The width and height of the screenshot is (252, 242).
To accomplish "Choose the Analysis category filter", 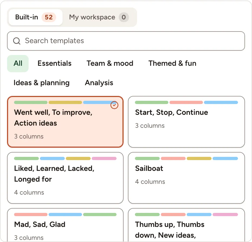I will pyautogui.click(x=99, y=83).
